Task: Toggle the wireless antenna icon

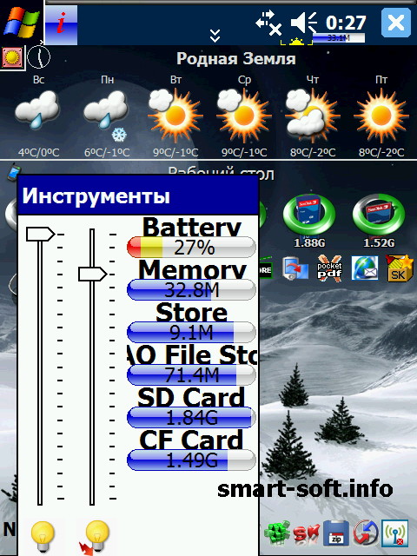Action: click(394, 533)
